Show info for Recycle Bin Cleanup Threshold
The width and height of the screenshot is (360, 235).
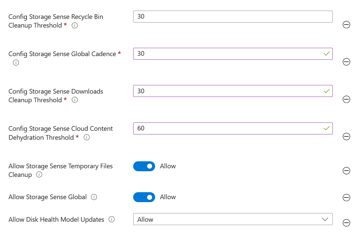click(75, 26)
